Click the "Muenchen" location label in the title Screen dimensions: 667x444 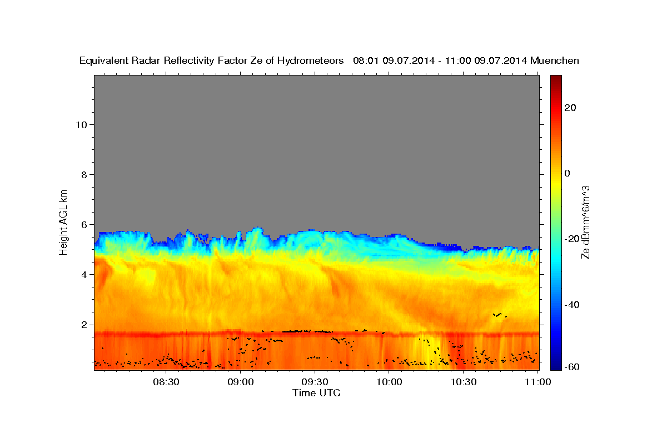coord(555,60)
